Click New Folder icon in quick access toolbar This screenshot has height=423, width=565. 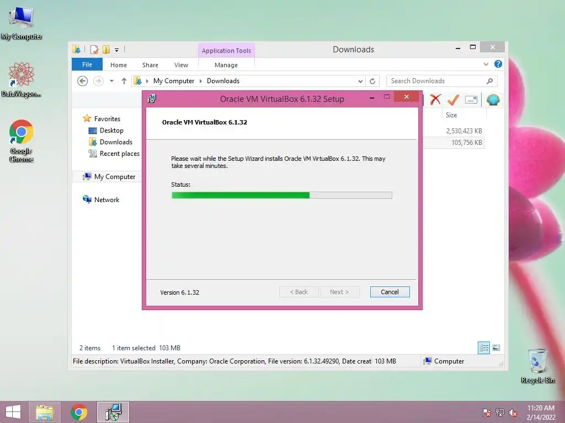[x=106, y=50]
